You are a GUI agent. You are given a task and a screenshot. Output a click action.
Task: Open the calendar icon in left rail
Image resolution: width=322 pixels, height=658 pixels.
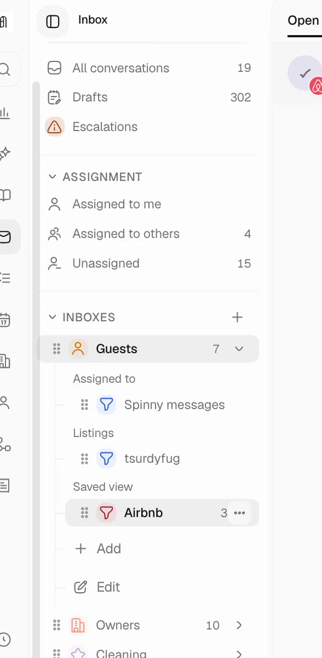[x=5, y=320]
